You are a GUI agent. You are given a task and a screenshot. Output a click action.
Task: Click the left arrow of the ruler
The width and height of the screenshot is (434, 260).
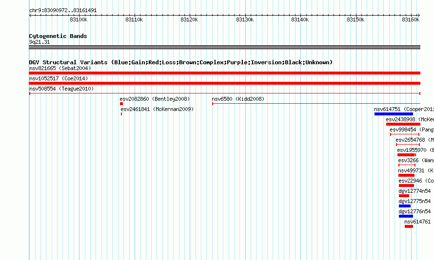(30, 16)
